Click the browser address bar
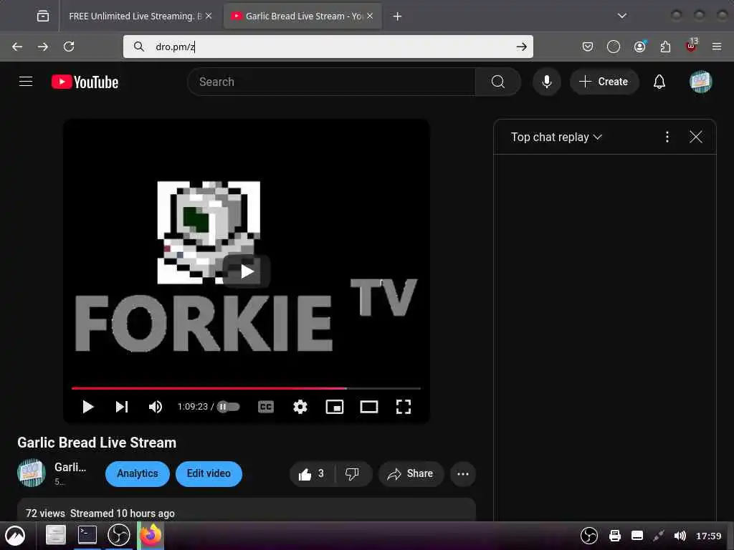 (x=328, y=47)
